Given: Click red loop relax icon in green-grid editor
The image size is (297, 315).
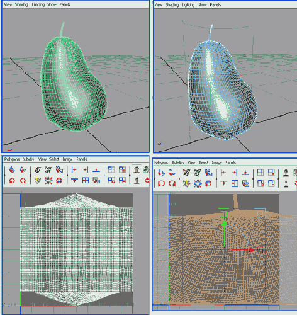Looking at the screenshot, I should (x=59, y=180).
